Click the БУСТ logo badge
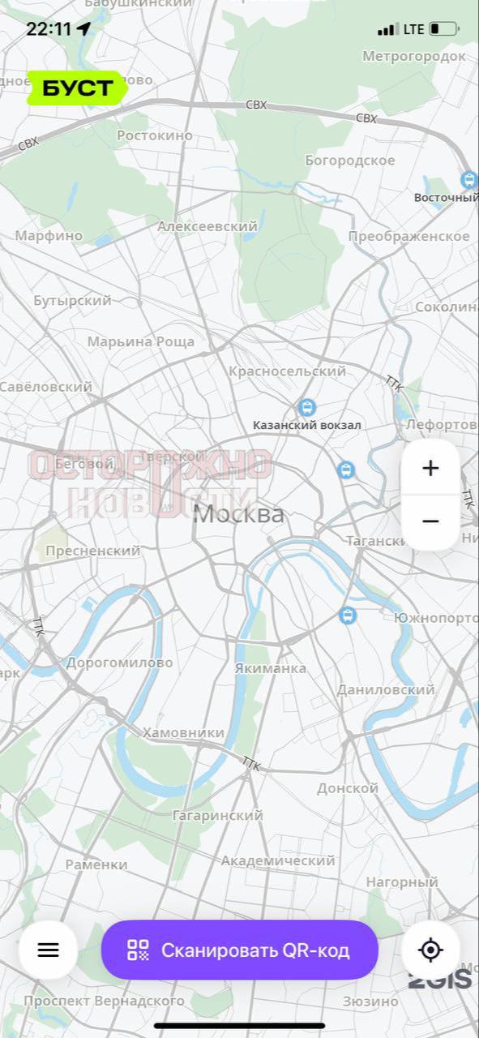The image size is (479, 1038). click(x=77, y=88)
